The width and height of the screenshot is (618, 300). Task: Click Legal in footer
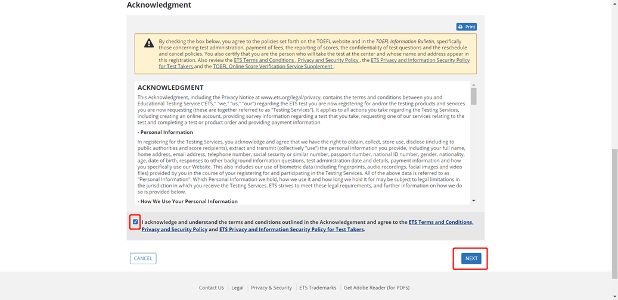[x=237, y=287]
